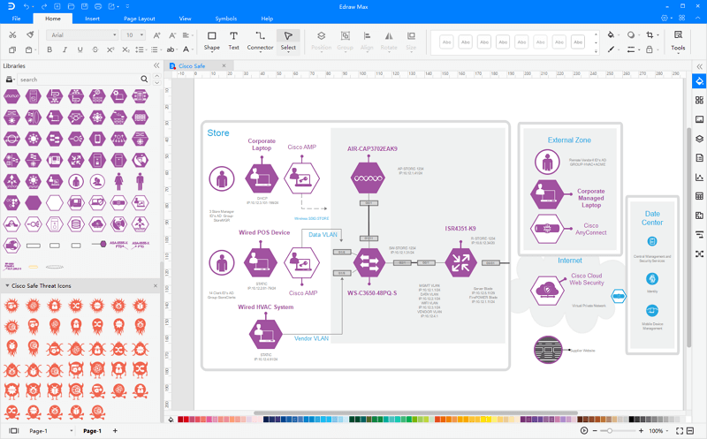Screen dimensions: 707x439
Task: Toggle Subscript formatting
Action: (x=125, y=49)
